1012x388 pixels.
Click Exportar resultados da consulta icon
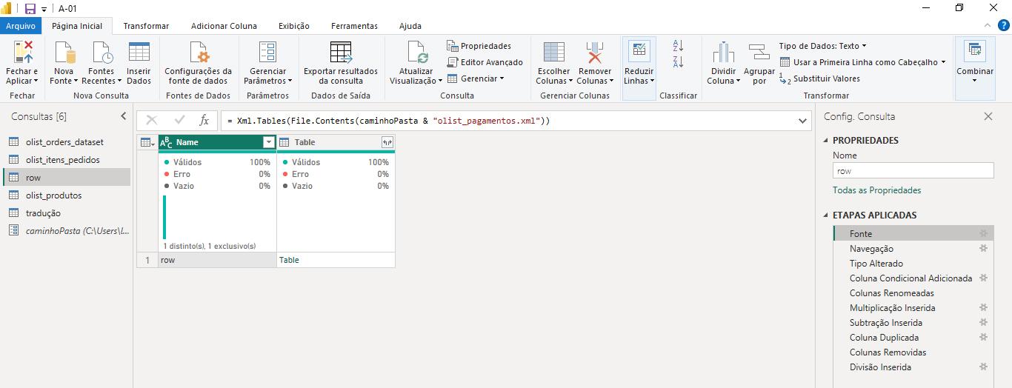340,53
